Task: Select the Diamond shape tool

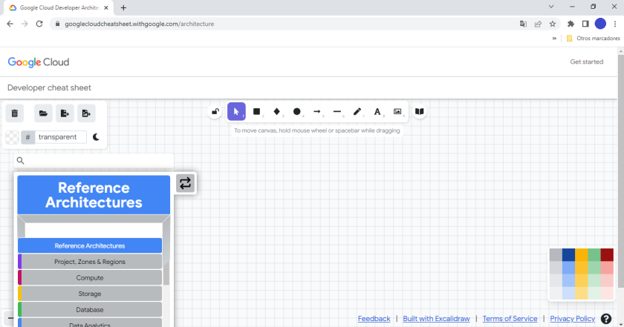Action: 277,112
